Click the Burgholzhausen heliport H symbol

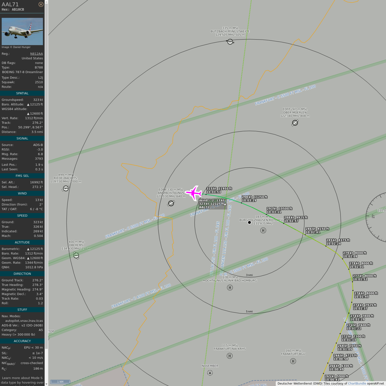point(263,231)
